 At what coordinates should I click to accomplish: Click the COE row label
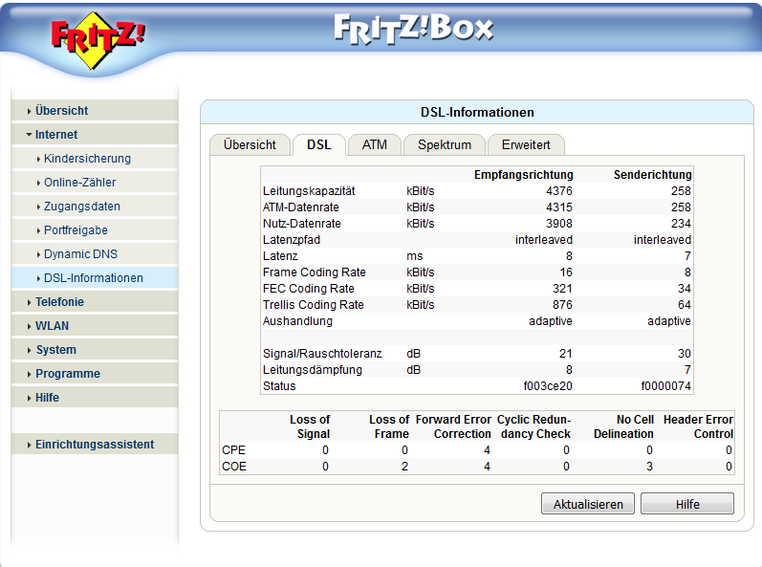(x=234, y=467)
